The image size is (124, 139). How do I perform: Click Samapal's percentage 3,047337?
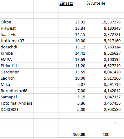click(105, 97)
